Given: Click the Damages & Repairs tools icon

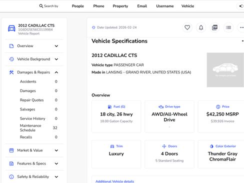Looking at the screenshot, I should [x=11, y=72].
